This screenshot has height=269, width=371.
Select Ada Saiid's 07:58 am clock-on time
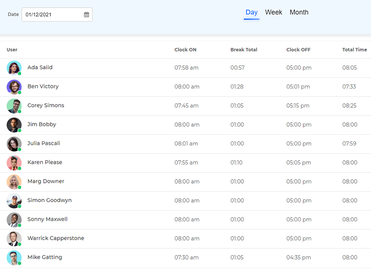point(186,68)
